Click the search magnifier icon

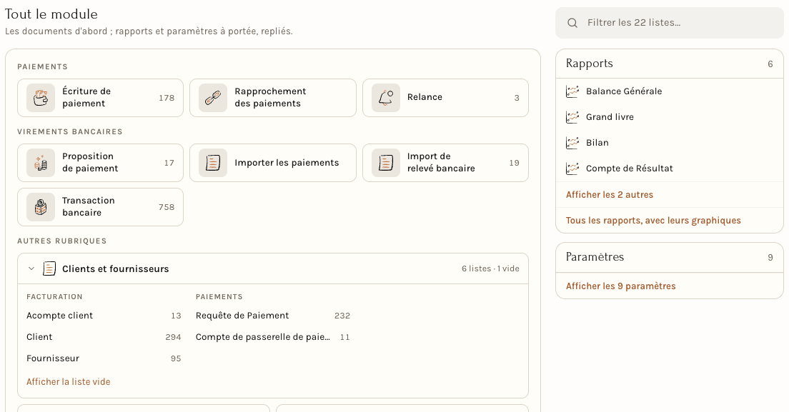tap(572, 23)
